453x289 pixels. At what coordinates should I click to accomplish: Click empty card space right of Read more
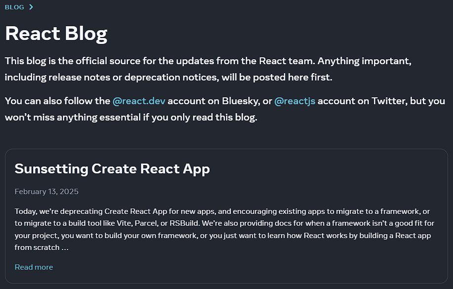pyautogui.click(x=248, y=267)
